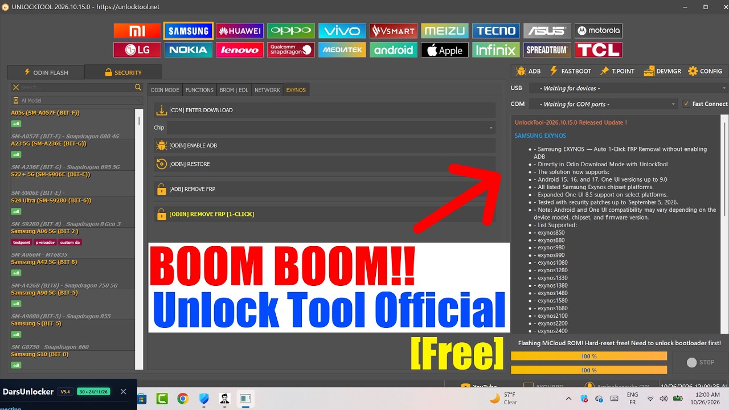The height and width of the screenshot is (410, 729).
Task: Select the Meizu brand logo
Action: (445, 31)
